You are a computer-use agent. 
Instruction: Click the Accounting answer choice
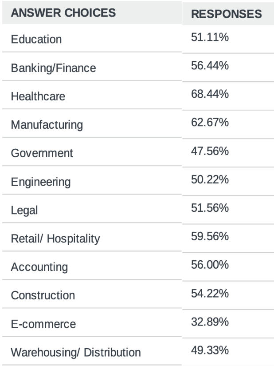tap(39, 267)
